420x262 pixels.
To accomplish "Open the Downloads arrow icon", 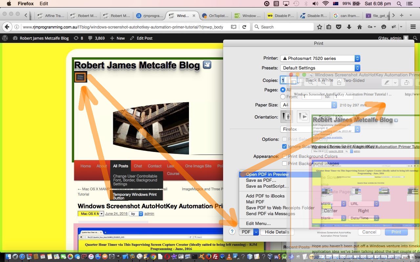I will point(349,27).
